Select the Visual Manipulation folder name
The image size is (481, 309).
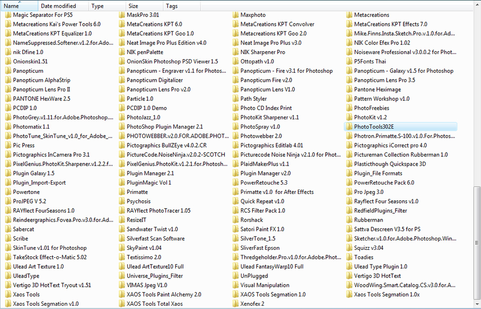click(x=265, y=285)
